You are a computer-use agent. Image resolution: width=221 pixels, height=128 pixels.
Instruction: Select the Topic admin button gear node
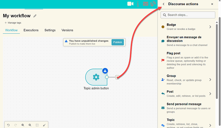click(96, 77)
